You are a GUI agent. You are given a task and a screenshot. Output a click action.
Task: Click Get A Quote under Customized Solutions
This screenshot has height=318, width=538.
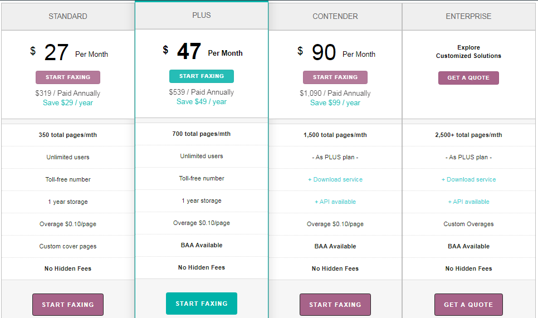468,78
